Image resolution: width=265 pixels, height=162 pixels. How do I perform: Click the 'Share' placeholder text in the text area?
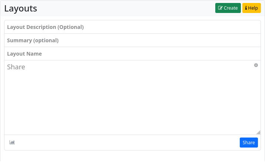click(16, 67)
